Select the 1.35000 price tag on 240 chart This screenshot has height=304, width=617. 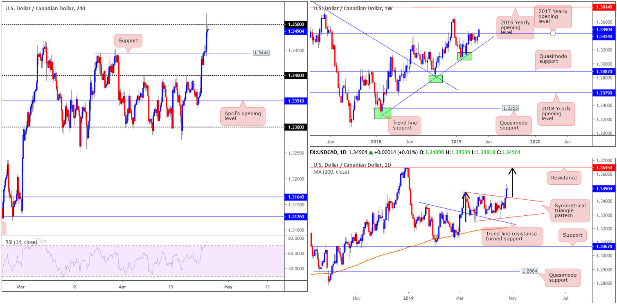pos(296,25)
